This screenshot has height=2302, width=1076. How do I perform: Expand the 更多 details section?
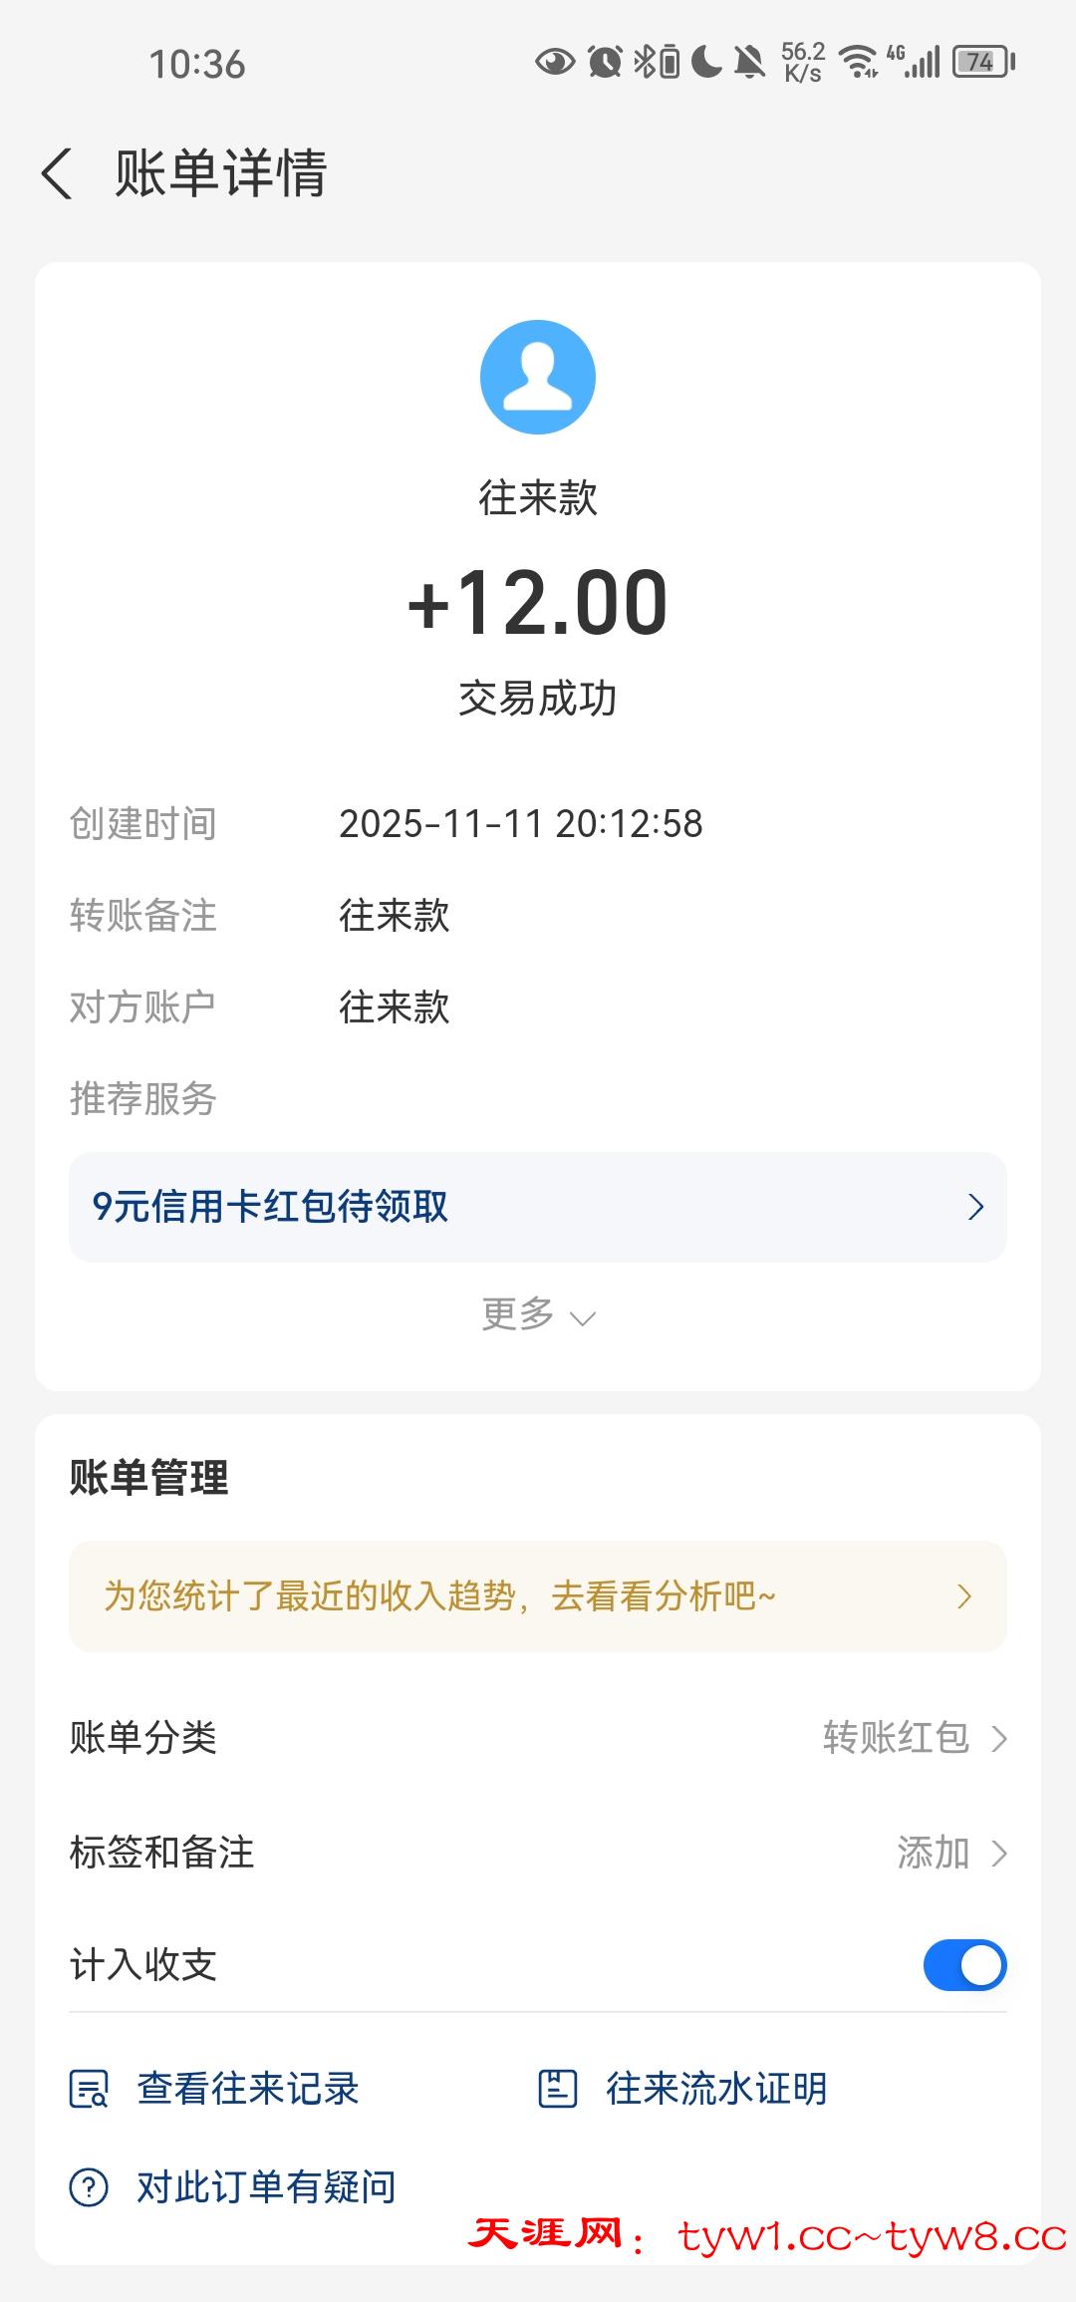click(x=538, y=1314)
